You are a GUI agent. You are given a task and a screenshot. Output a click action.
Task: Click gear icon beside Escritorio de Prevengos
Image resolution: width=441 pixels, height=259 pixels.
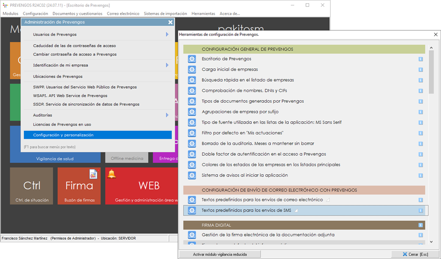pos(192,59)
